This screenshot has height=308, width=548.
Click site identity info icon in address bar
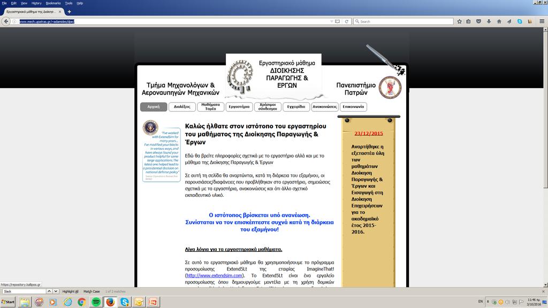pyautogui.click(x=14, y=21)
